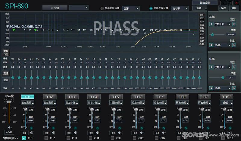Viewport: 241px width, 141px height.
Task: Solo CH6 with its S icon
Action: (142, 128)
